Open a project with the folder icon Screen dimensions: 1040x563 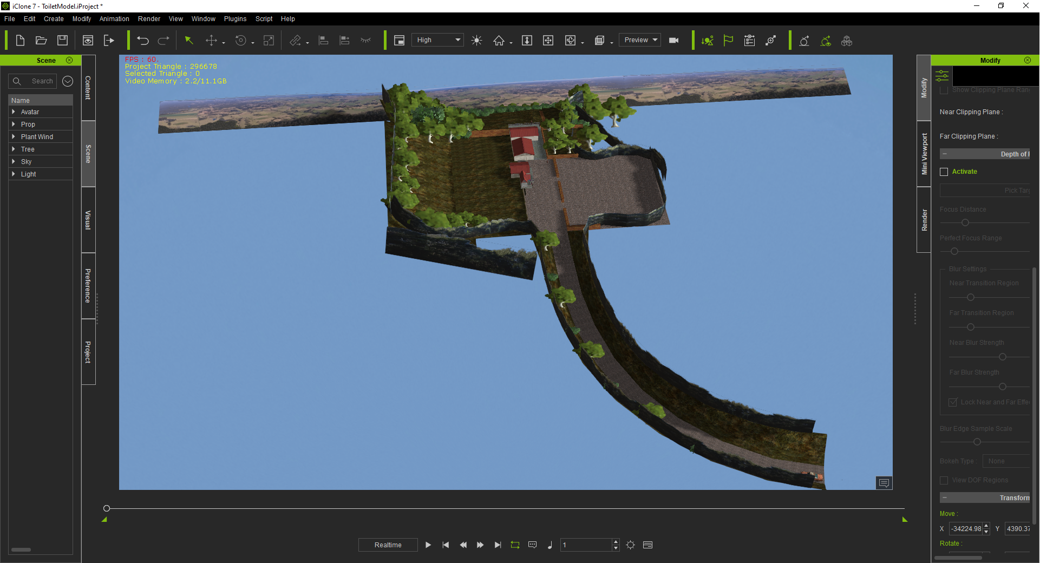point(41,41)
